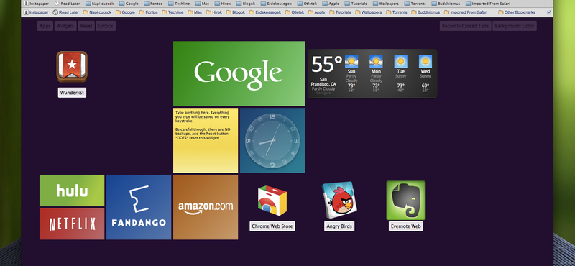Click the Angry Birds text label
Screen dimensions: 575x266
click(339, 226)
